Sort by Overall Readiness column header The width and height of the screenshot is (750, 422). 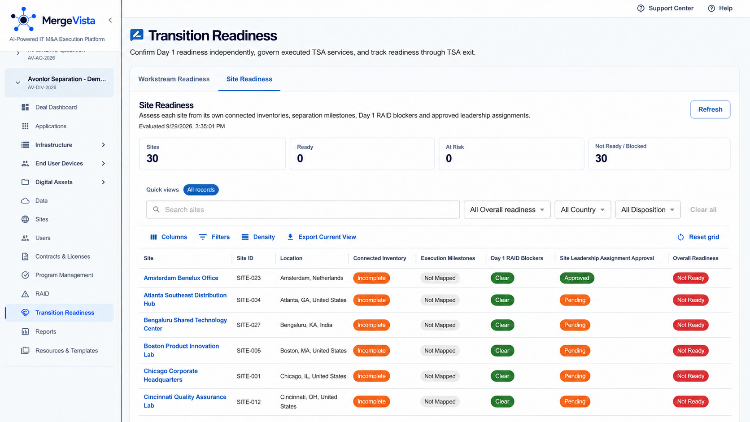[695, 258]
